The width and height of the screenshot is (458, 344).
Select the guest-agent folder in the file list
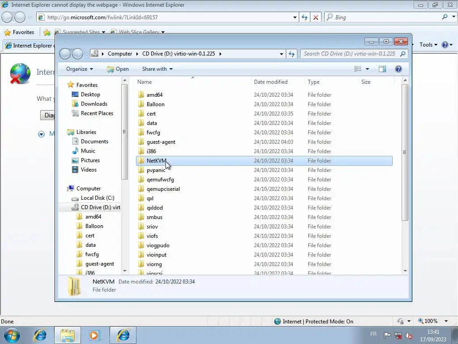coord(264,142)
